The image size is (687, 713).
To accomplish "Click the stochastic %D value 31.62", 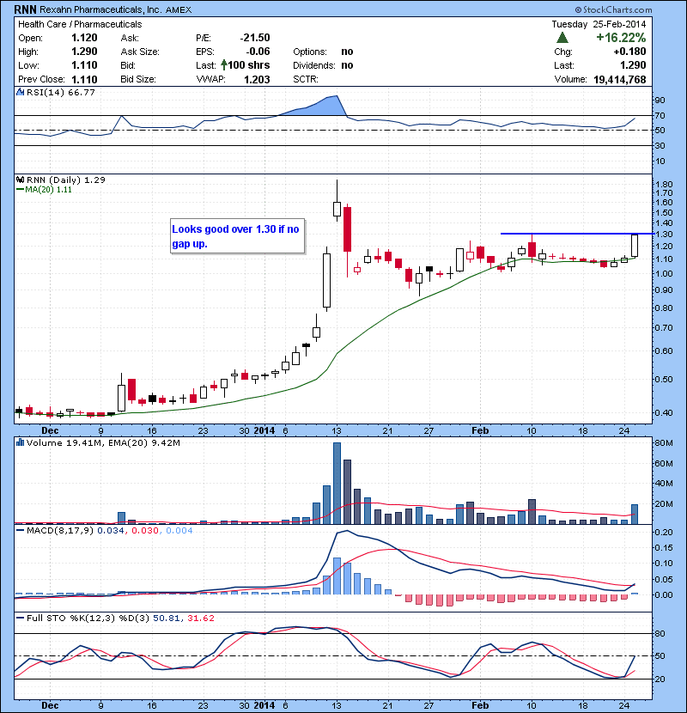I will click(x=201, y=619).
